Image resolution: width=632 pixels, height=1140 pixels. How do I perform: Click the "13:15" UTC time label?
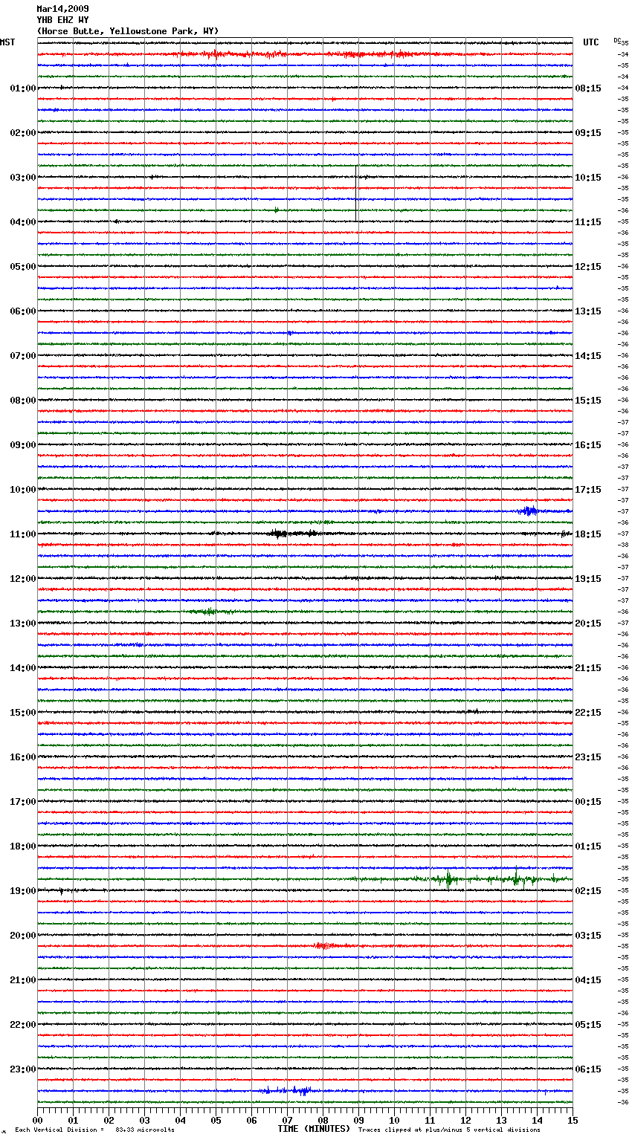(x=588, y=311)
